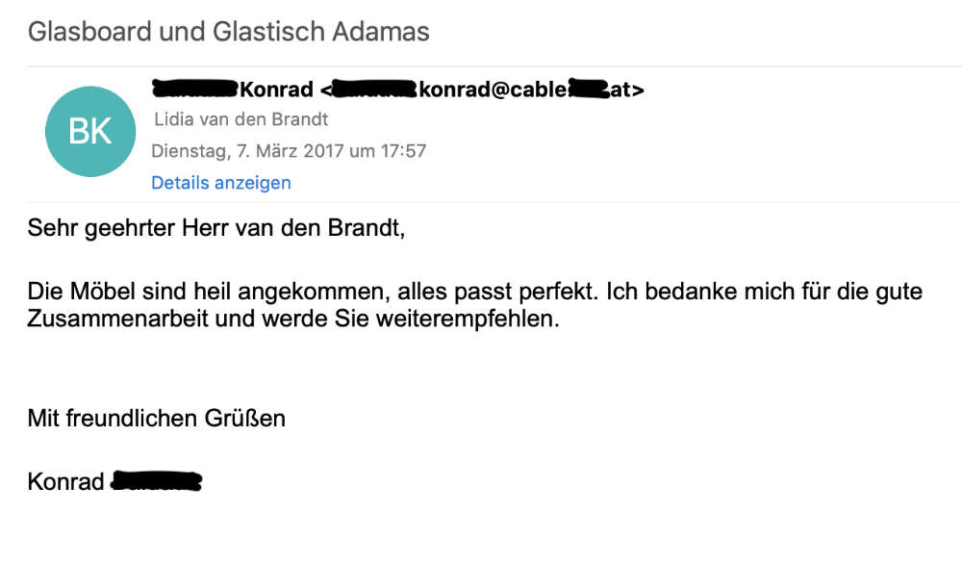Image resolution: width=962 pixels, height=564 pixels.
Task: Click the redacted block before sender name
Action: click(x=194, y=90)
